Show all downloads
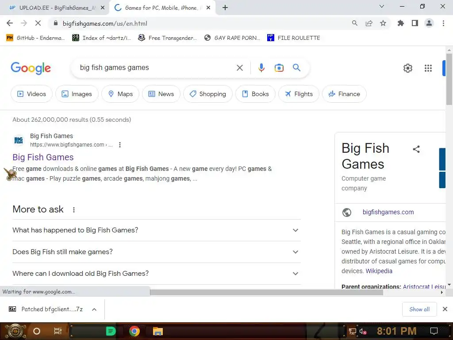Screen dimensions: 453x340 click(419, 309)
